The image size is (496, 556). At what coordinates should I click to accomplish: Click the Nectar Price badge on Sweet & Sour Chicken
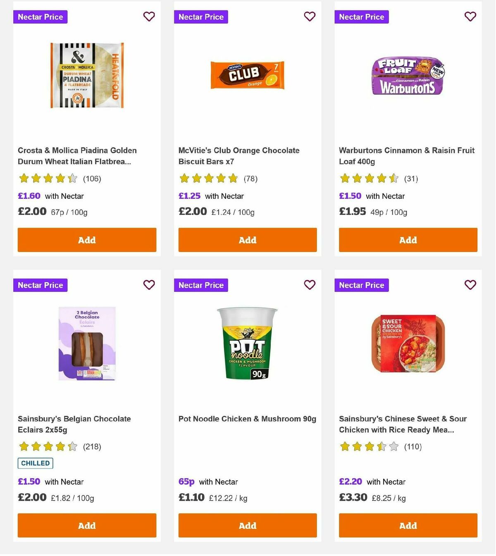pyautogui.click(x=361, y=285)
